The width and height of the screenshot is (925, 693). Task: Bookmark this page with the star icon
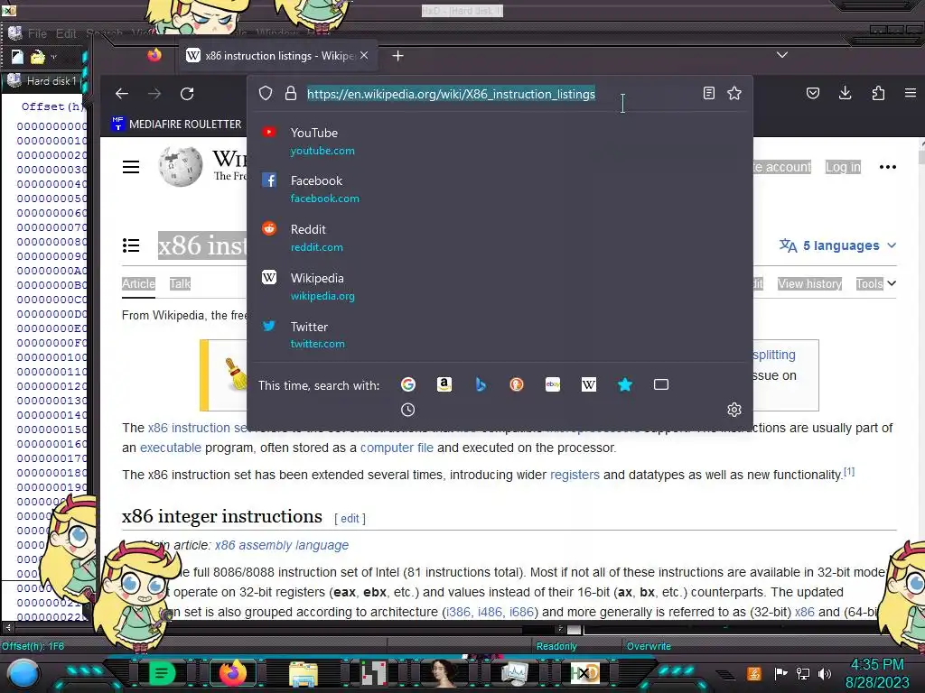point(734,93)
